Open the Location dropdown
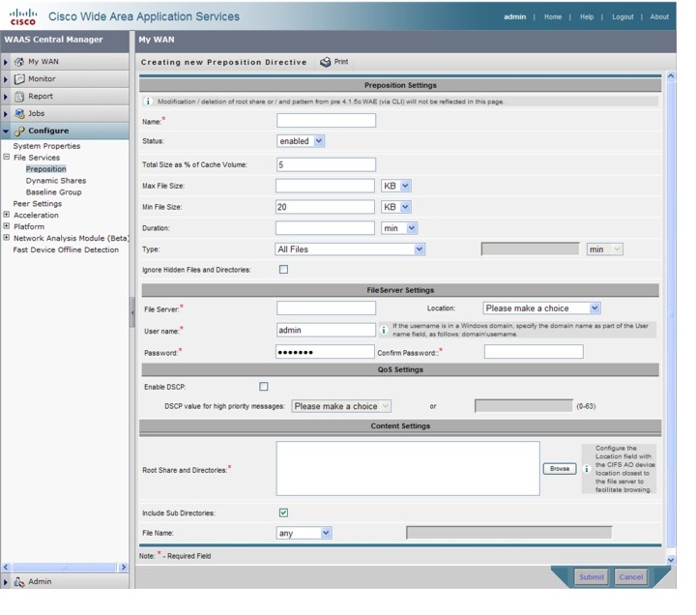 [541, 308]
